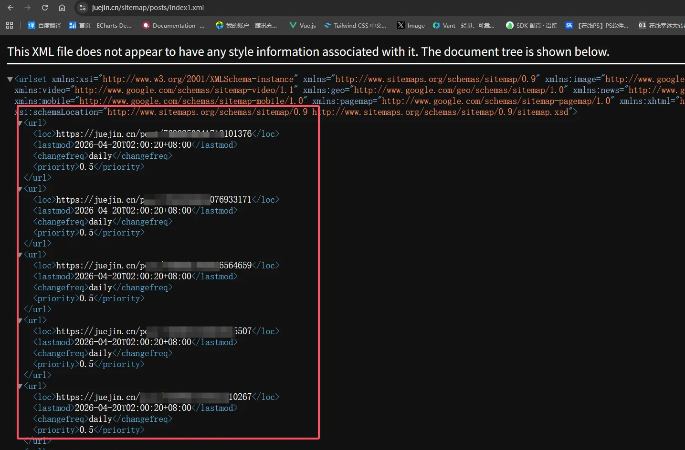685x450 pixels.
Task: Select the lastmod line under URL ending 5507
Action: tap(135, 342)
